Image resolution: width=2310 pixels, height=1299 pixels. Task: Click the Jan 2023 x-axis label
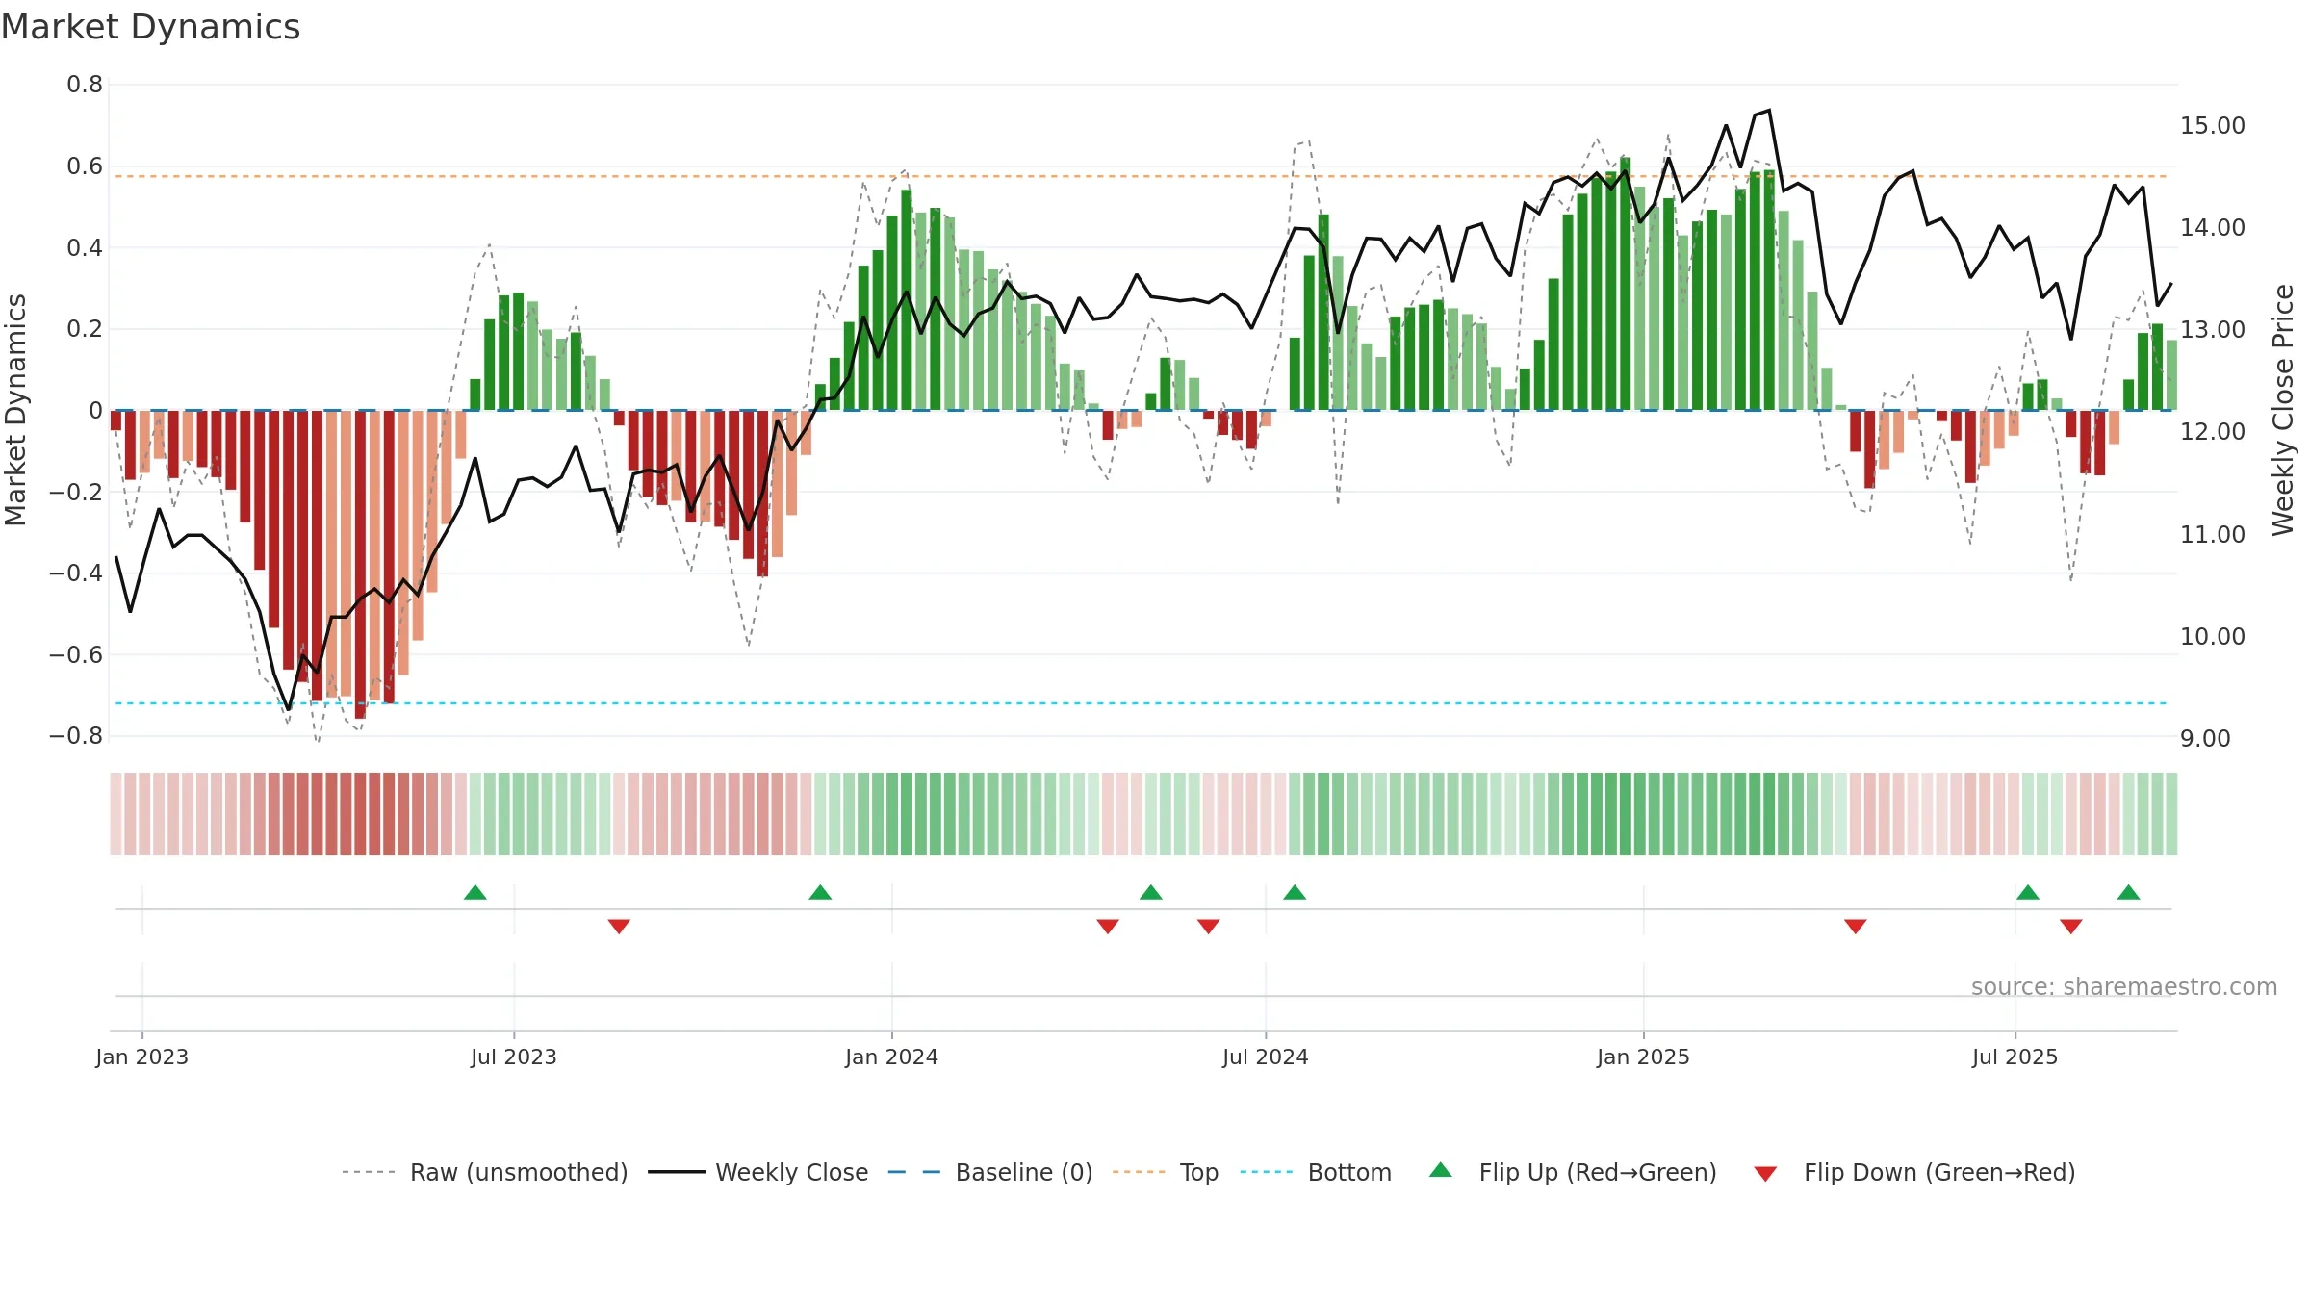click(142, 1057)
